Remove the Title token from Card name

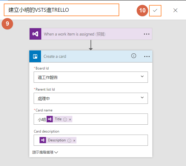click(x=70, y=119)
